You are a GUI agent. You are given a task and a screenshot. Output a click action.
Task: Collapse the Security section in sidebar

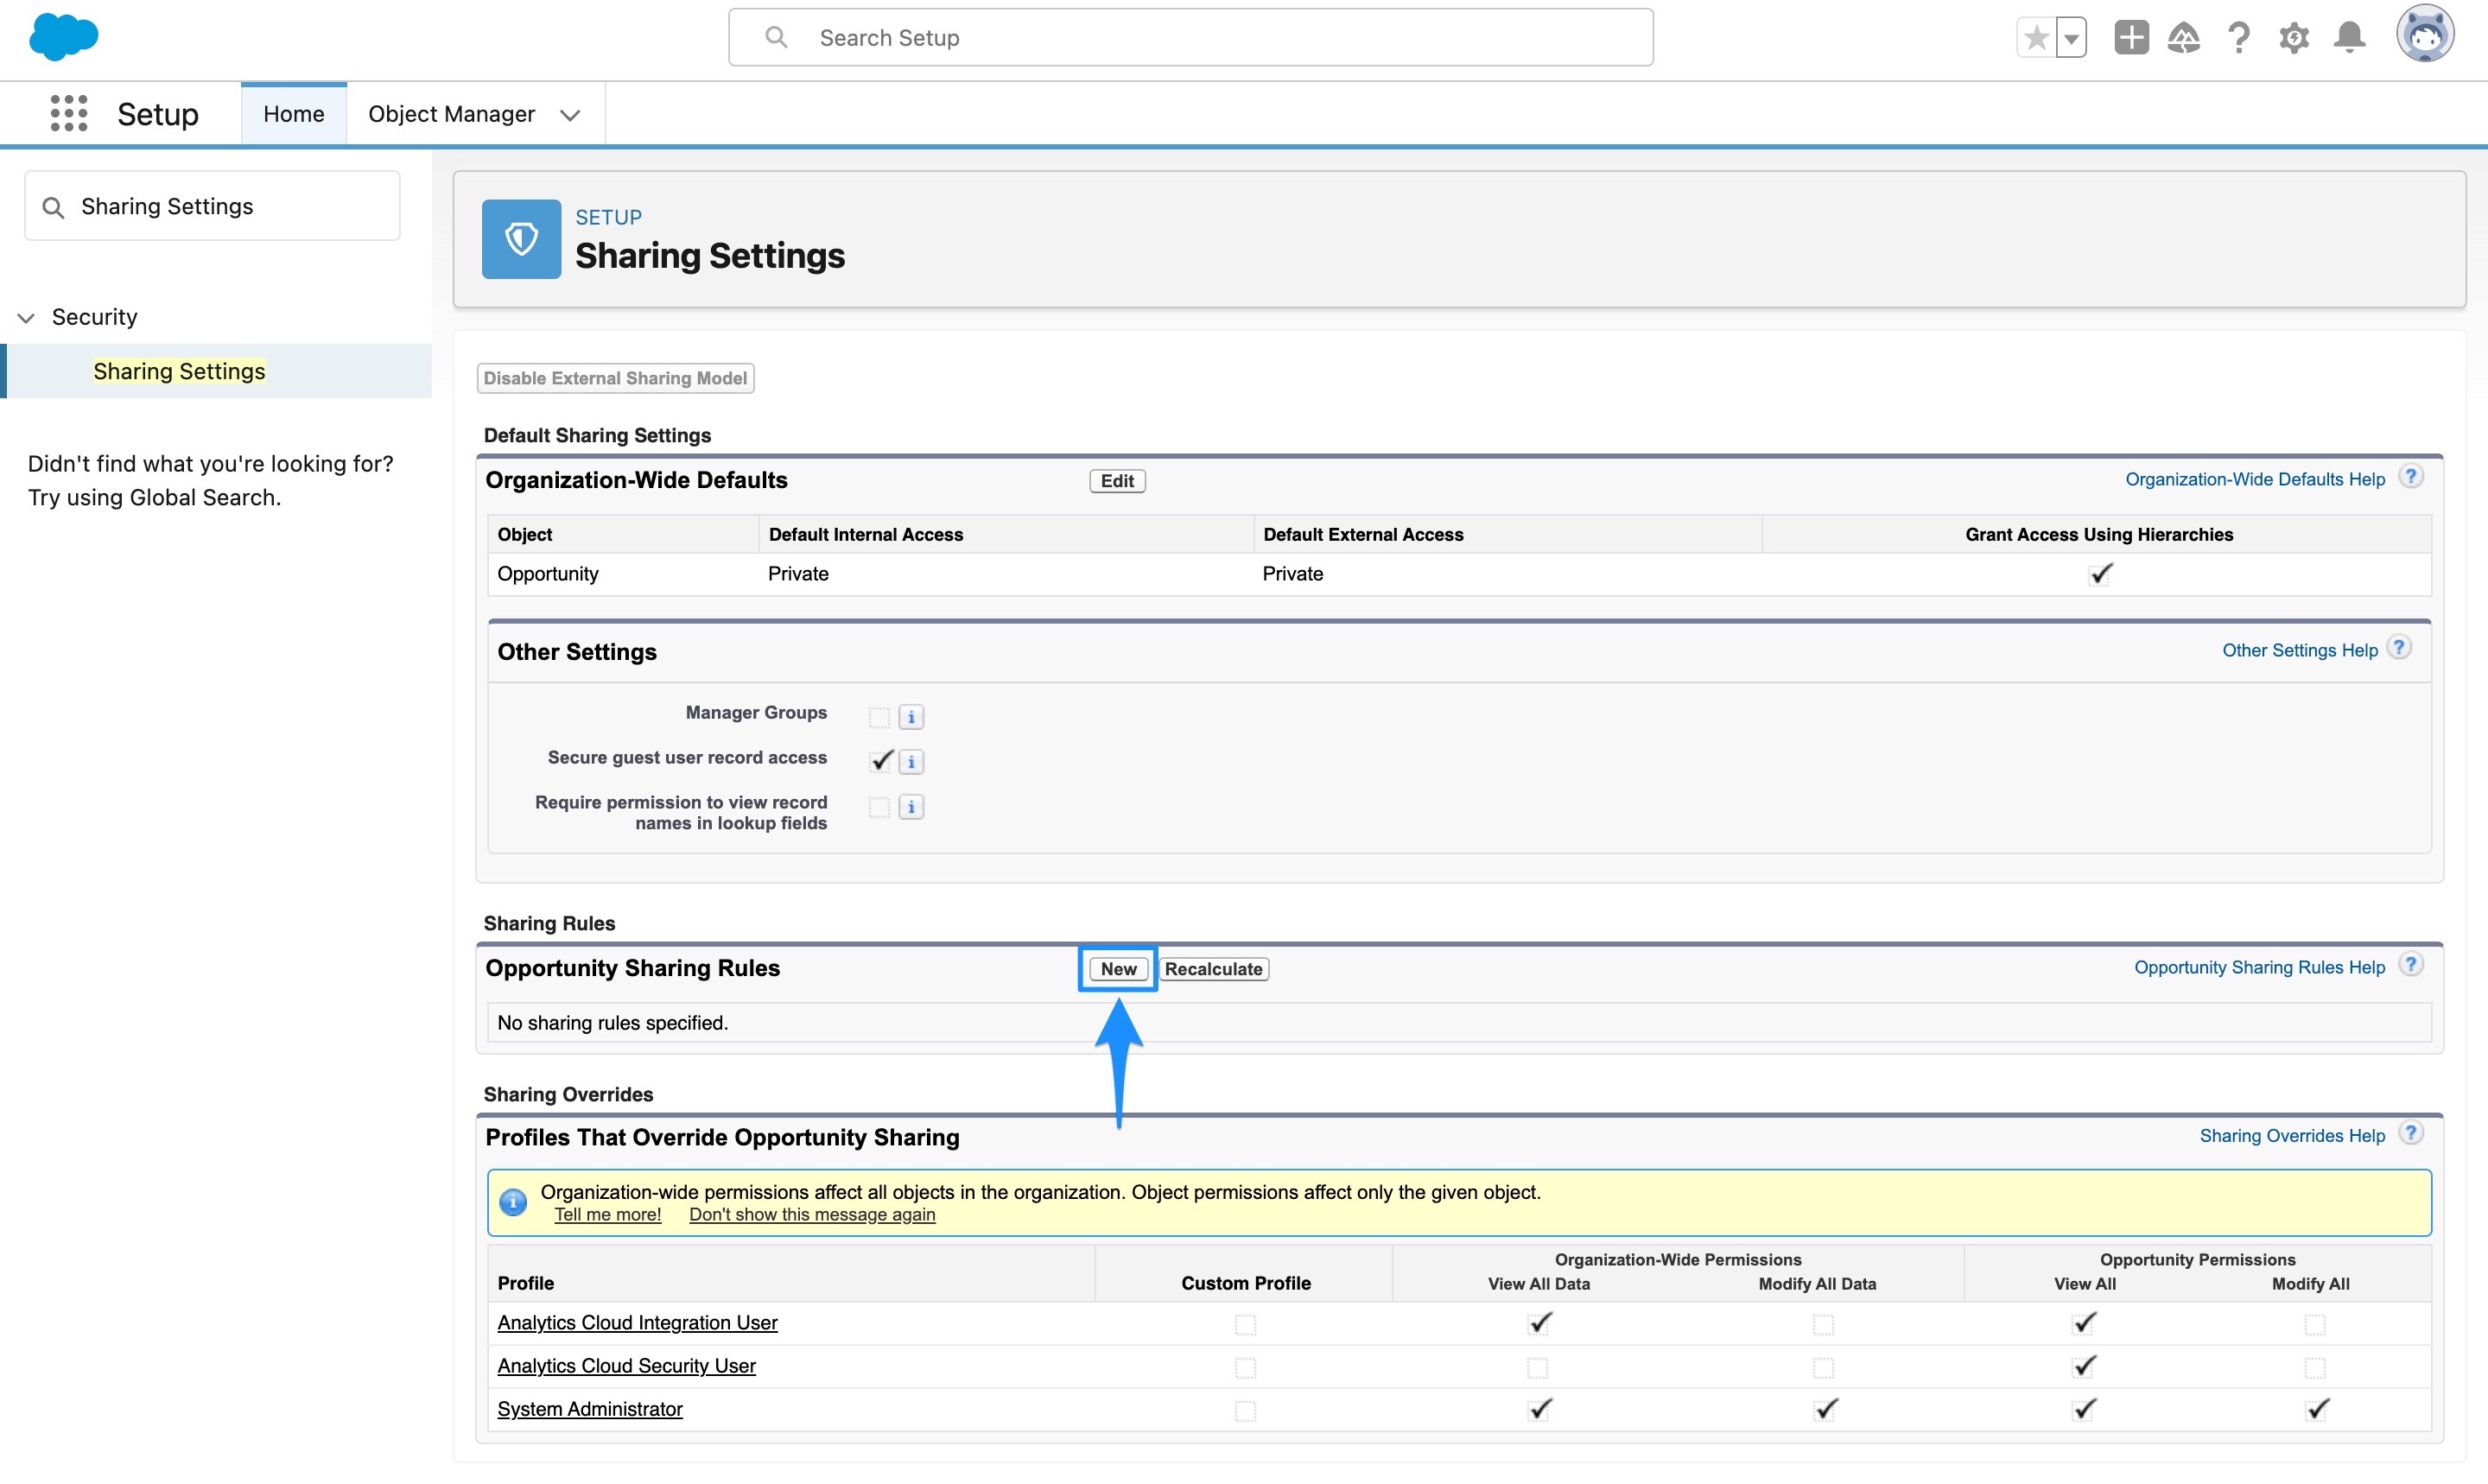click(x=25, y=316)
